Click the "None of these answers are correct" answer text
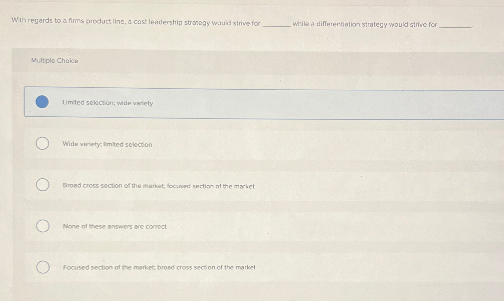This screenshot has width=504, height=301. coord(114,226)
